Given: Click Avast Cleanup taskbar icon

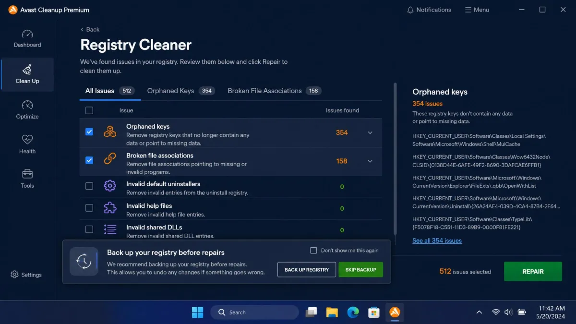Looking at the screenshot, I should [395, 312].
